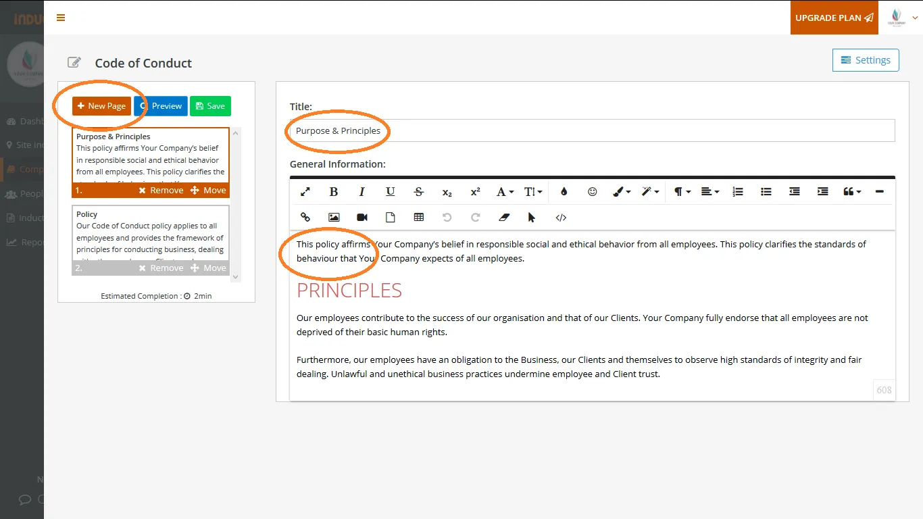
Task: Open the text alignment dropdown
Action: point(709,192)
